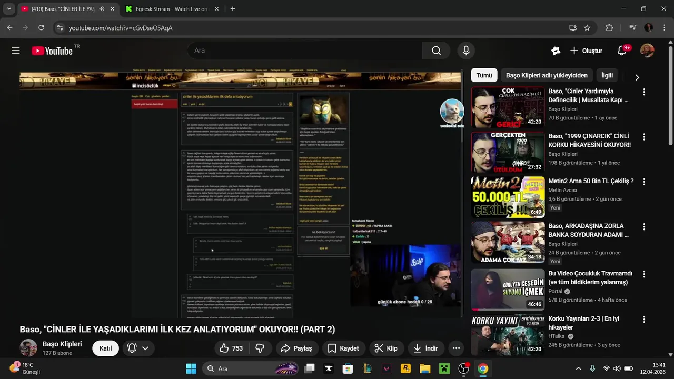Open the YouTube account avatar menu

click(x=647, y=51)
